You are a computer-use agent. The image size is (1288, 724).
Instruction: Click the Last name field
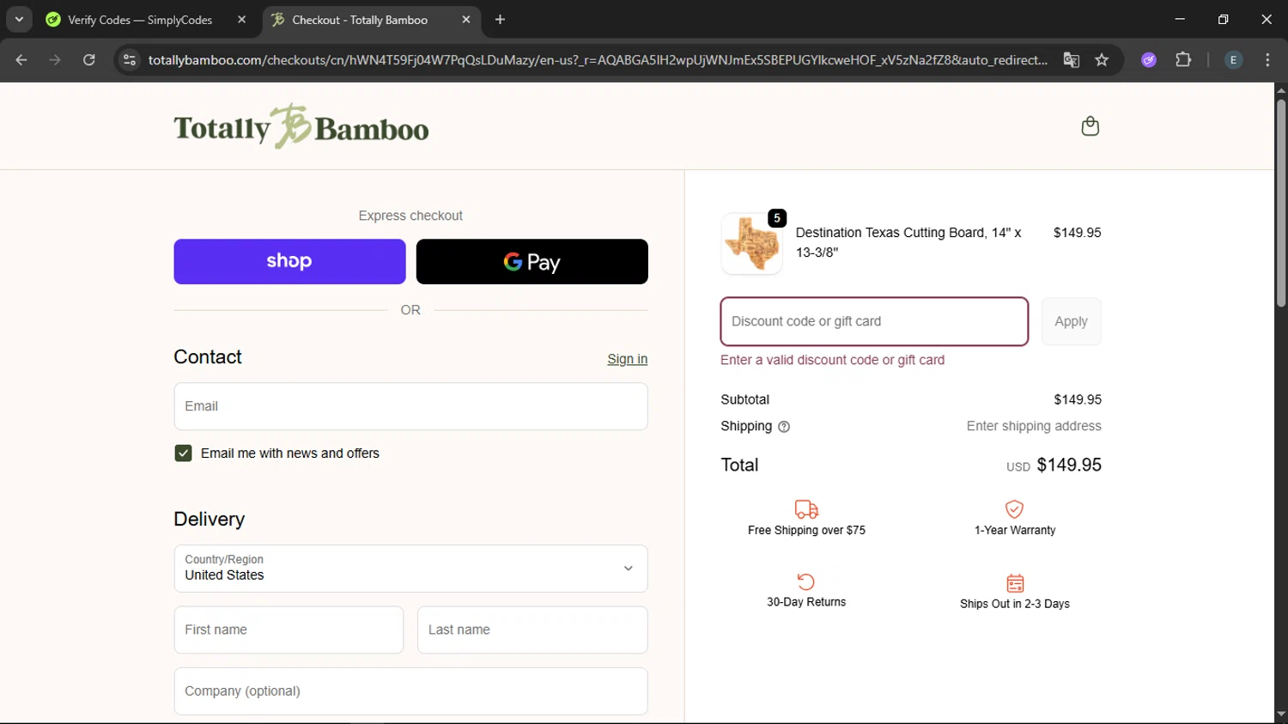[x=532, y=630]
